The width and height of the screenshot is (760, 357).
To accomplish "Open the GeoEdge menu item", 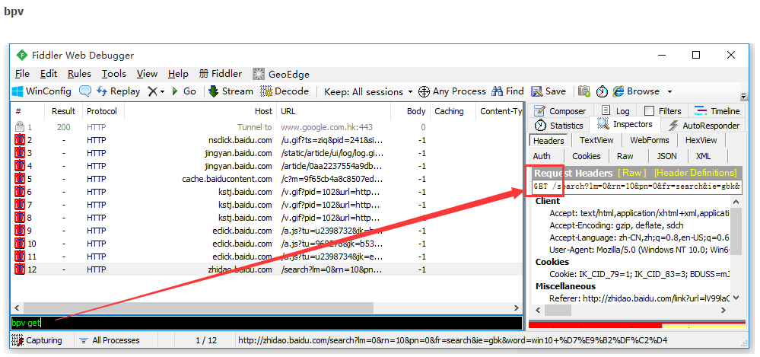I will point(281,74).
